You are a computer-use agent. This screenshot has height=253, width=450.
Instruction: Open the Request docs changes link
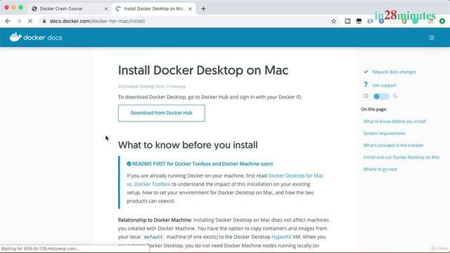[x=394, y=72]
